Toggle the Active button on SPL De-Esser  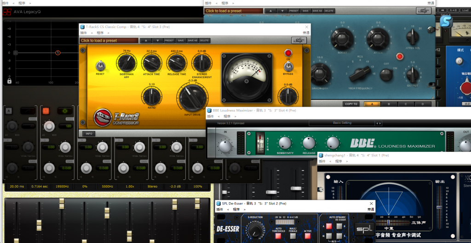pos(308,236)
